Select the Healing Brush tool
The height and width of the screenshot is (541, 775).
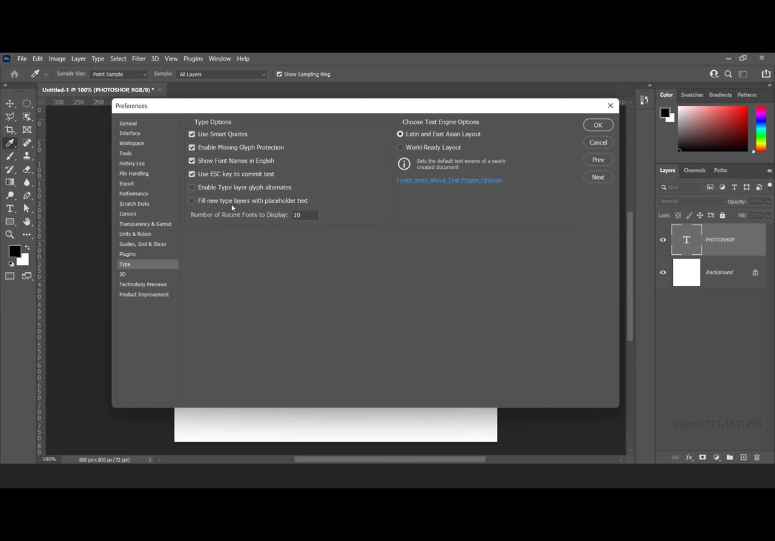click(27, 143)
